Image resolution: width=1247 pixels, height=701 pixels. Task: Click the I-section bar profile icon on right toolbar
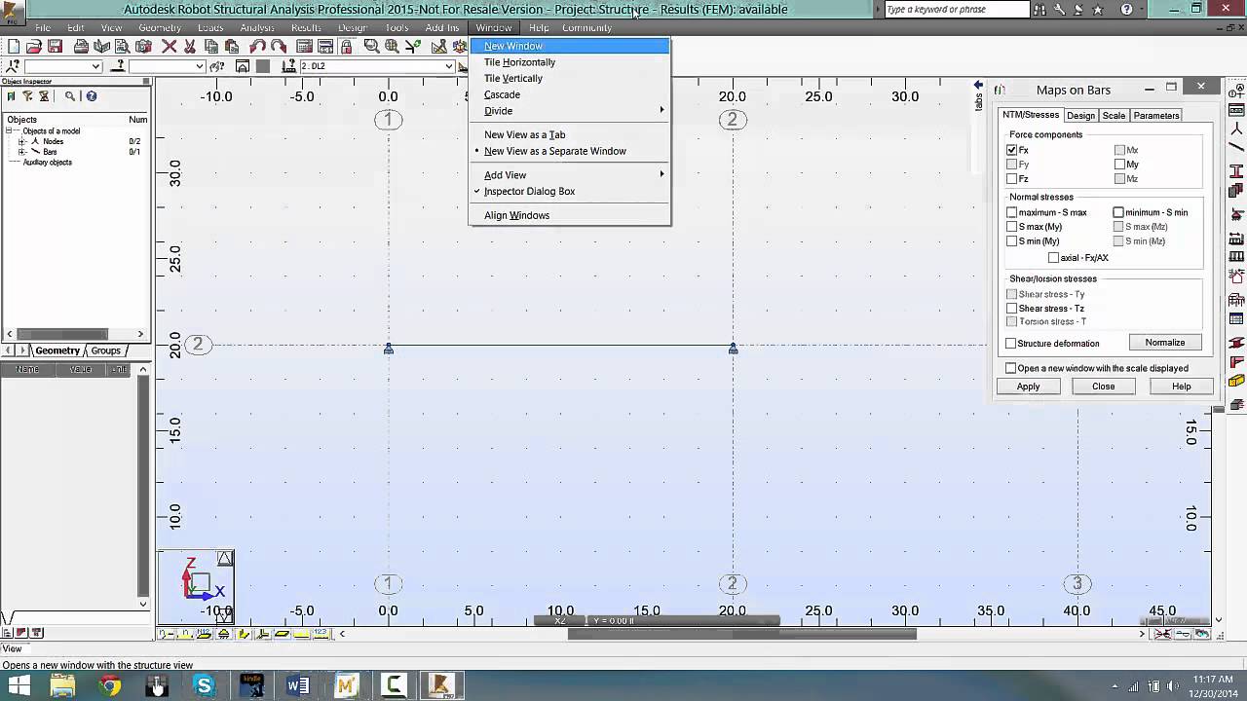coord(1237,170)
